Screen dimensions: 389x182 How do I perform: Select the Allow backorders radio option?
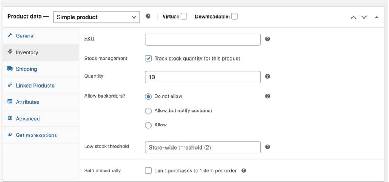coord(148,125)
